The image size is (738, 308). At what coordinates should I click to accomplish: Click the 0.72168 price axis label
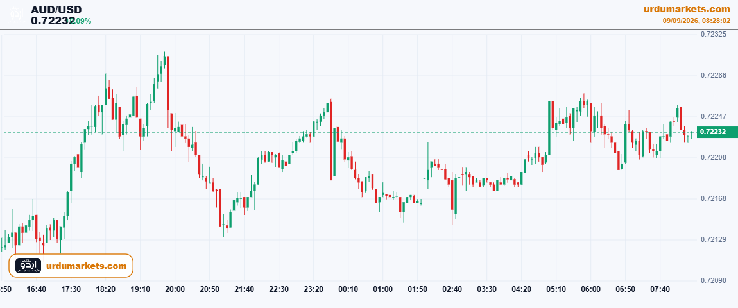[712, 199]
